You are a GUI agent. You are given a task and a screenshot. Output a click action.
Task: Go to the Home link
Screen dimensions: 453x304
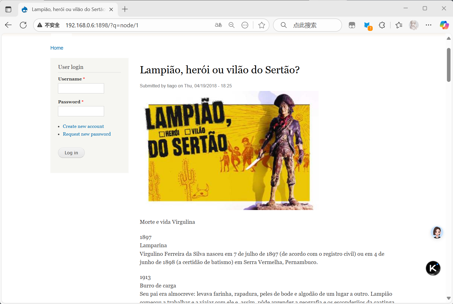[57, 48]
